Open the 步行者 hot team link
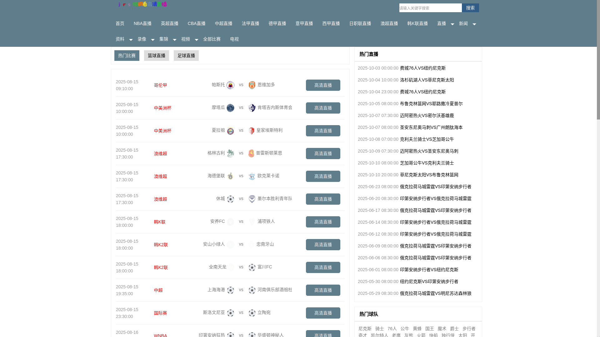Image resolution: width=600 pixels, height=337 pixels. [x=469, y=329]
